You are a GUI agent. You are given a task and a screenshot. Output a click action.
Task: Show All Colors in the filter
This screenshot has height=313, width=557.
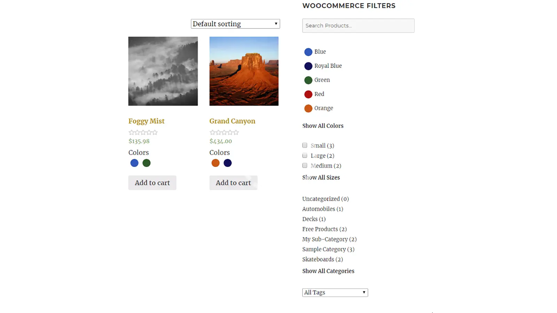pos(323,126)
